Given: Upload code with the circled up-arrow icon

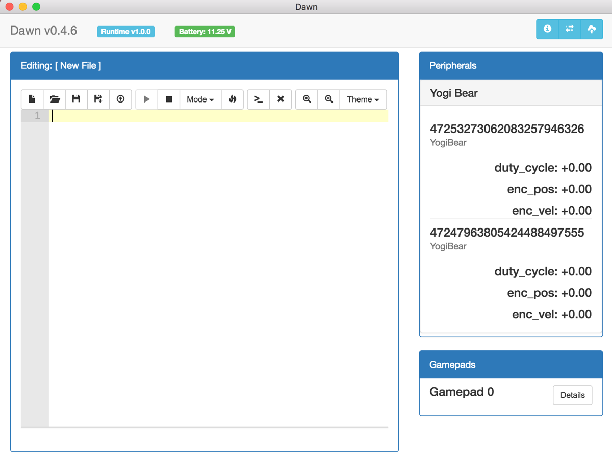Looking at the screenshot, I should [x=120, y=99].
